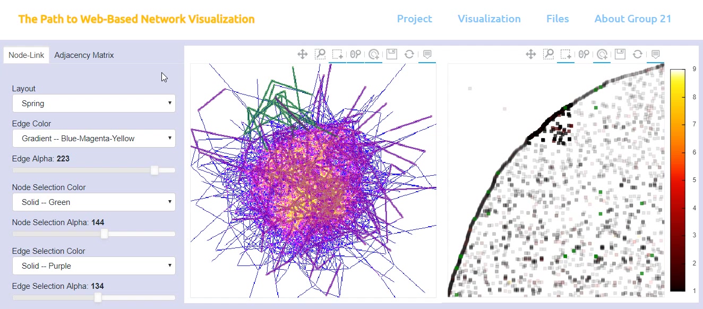Toggle Box Select tool above the node-link graph
The height and width of the screenshot is (309, 703).
pos(338,54)
